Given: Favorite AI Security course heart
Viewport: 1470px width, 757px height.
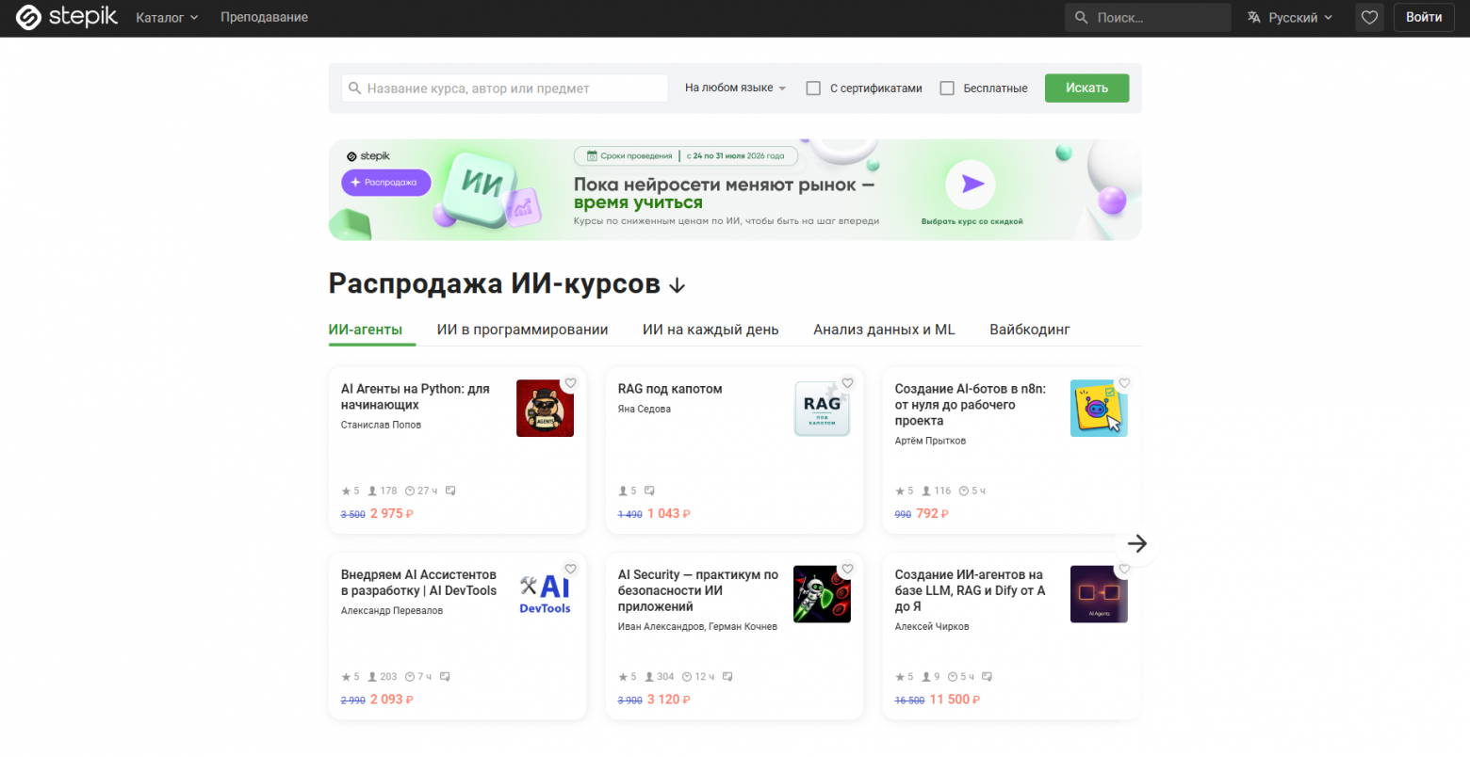Looking at the screenshot, I should [x=847, y=569].
